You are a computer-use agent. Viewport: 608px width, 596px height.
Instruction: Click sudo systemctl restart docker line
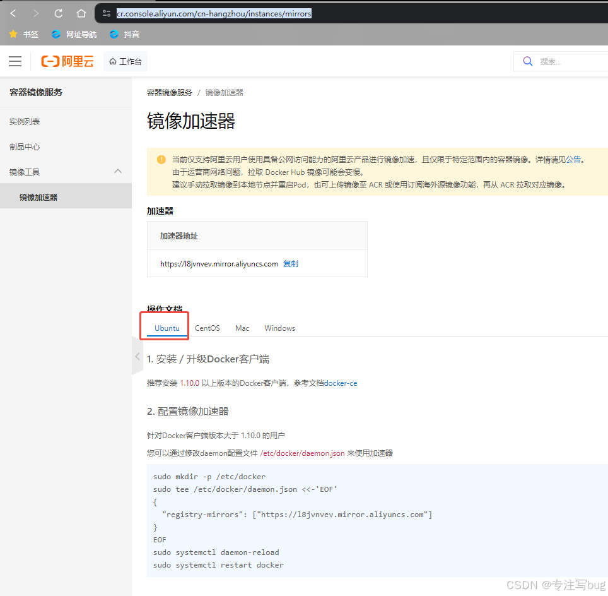(x=218, y=565)
